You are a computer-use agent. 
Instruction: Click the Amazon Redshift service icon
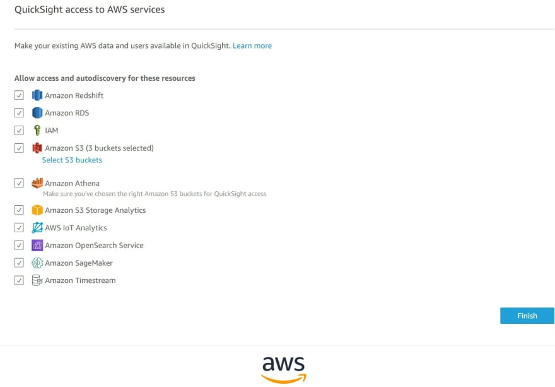[37, 95]
